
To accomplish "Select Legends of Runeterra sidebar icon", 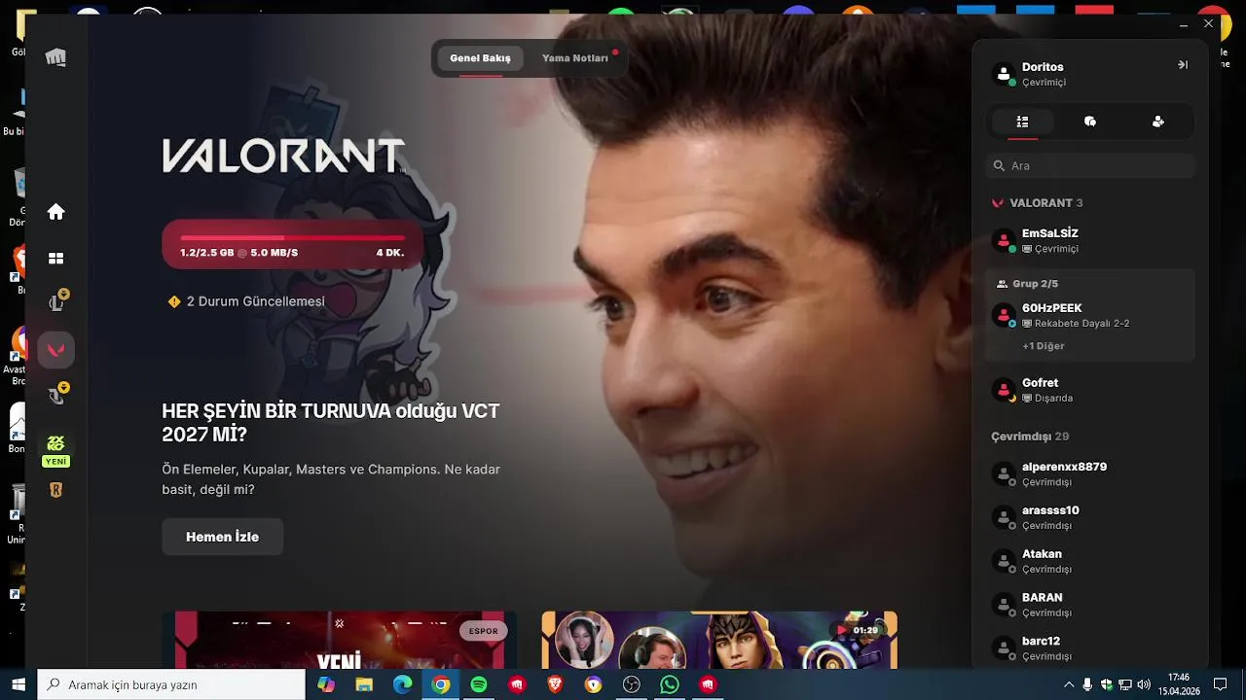I will (x=56, y=490).
